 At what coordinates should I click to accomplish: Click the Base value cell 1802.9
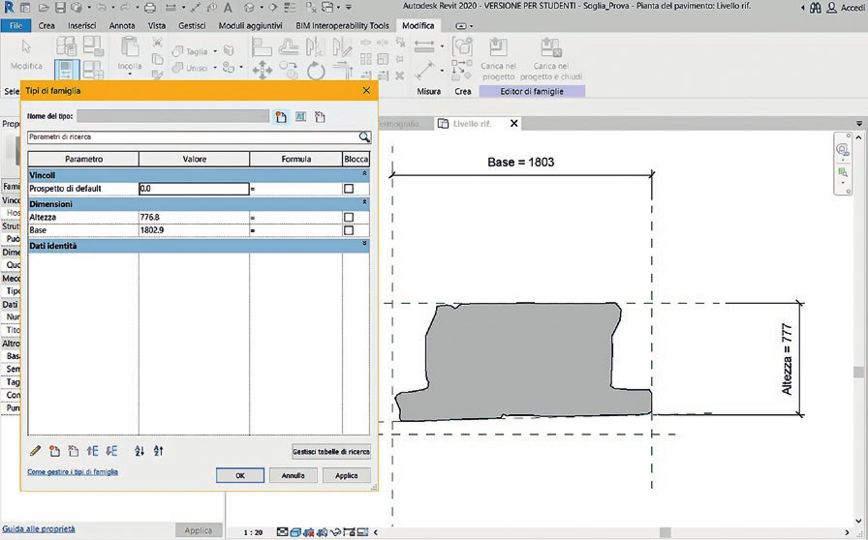click(194, 230)
